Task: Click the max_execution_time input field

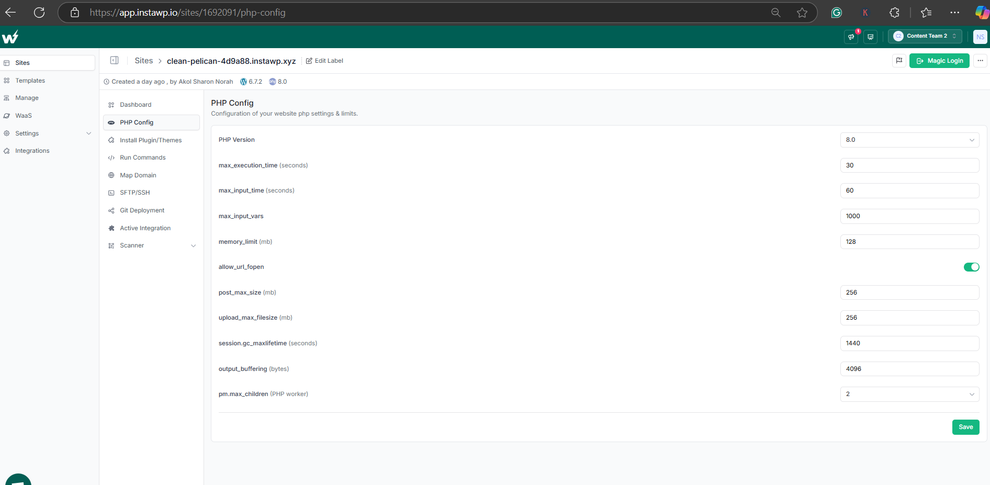Action: pyautogui.click(x=909, y=165)
